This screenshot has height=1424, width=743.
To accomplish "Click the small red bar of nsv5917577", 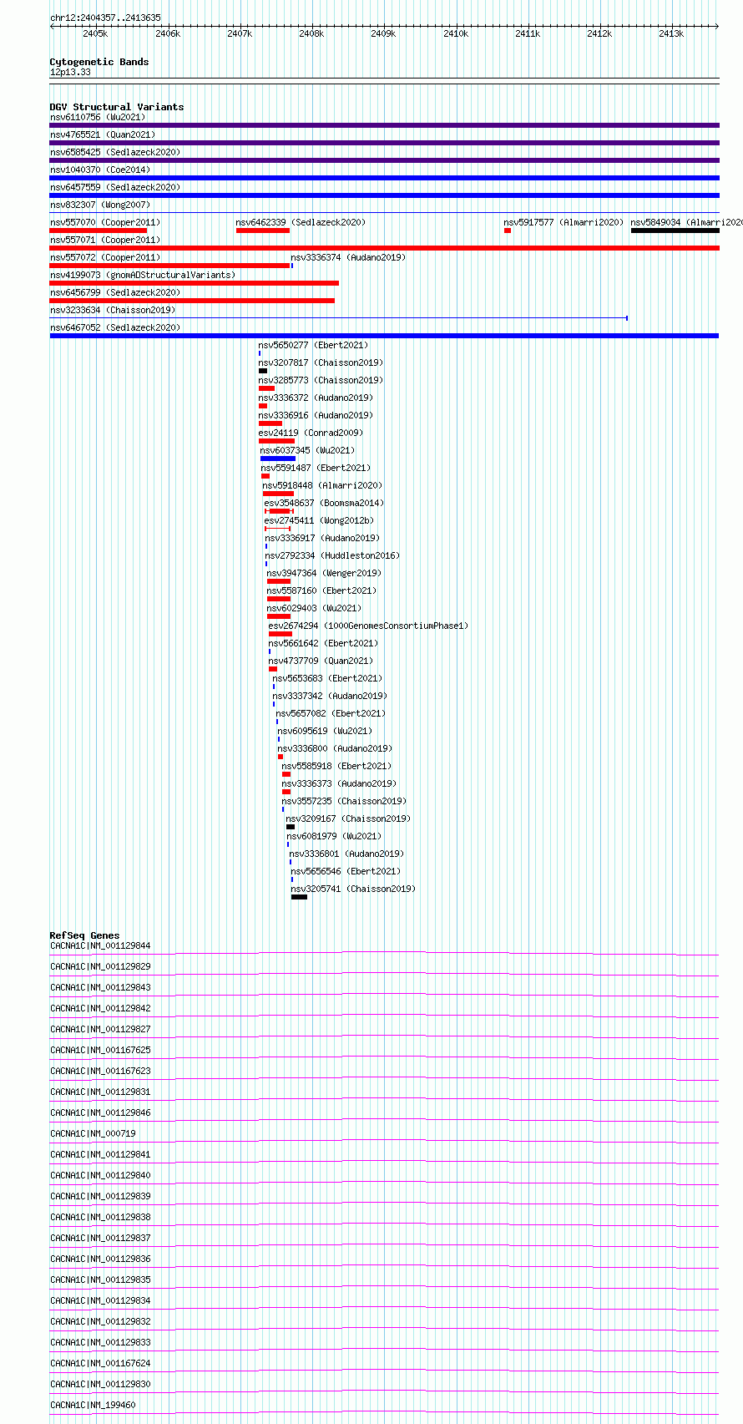I will click(508, 231).
